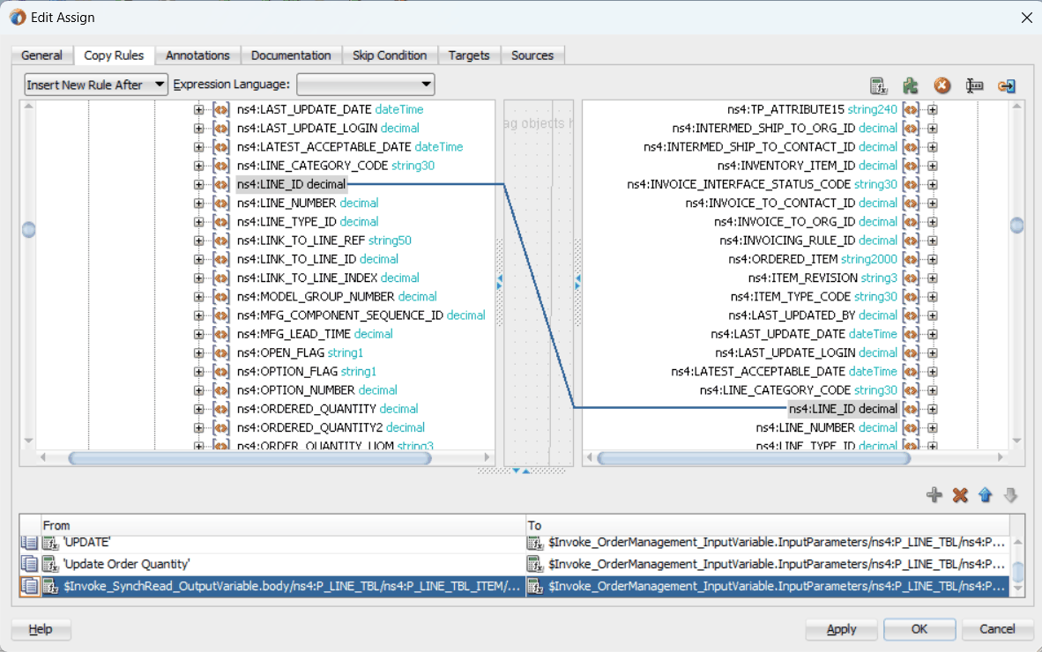Select right ns4:LINE_NUMBER decimal item
The height and width of the screenshot is (652, 1042).
pyautogui.click(x=827, y=427)
